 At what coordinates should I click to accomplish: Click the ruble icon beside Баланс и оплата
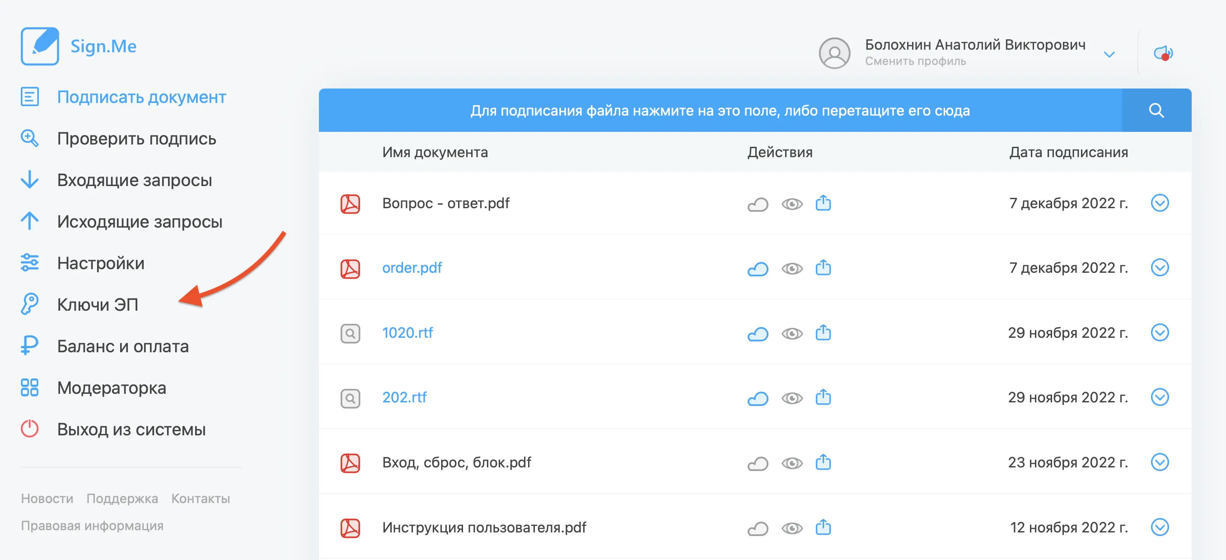[x=29, y=345]
